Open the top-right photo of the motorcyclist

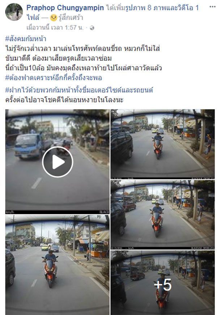point(163,144)
